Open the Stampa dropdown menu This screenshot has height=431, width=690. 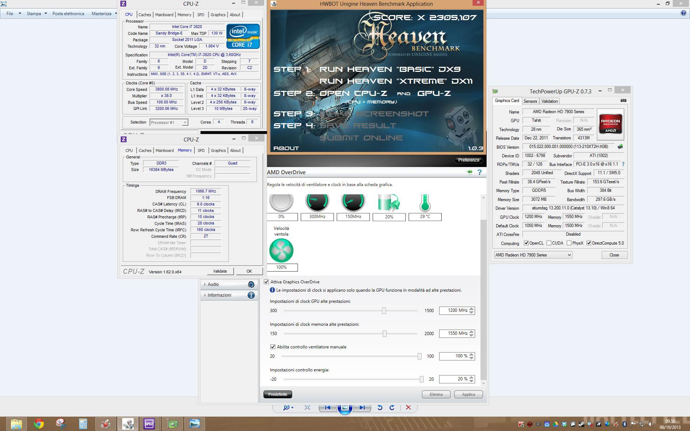[37, 14]
